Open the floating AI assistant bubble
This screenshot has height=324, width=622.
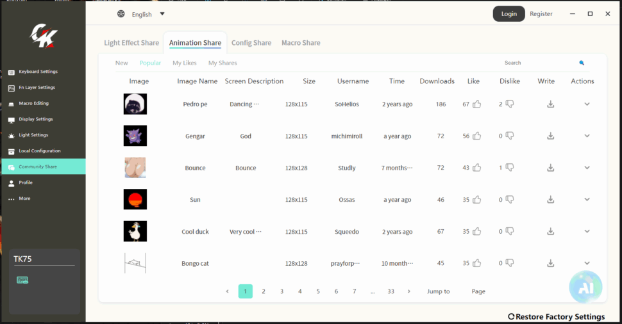[585, 287]
